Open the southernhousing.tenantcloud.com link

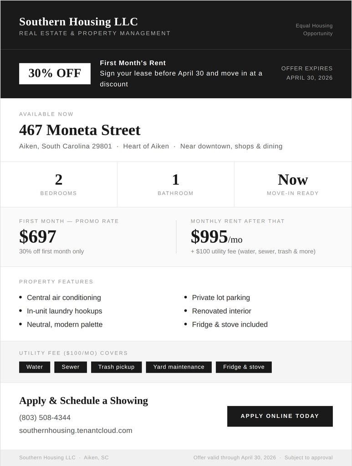[x=76, y=431]
